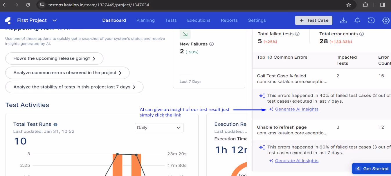Click the total test runs value 10
This screenshot has width=391, height=176.
[20, 141]
